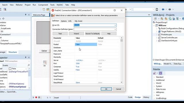Viewport: 184px width, 103px height.
Task: Open the Events tab in Object Inspector
Action: (5, 66)
